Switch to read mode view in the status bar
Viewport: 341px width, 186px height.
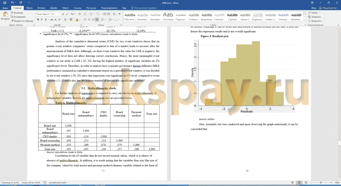(x=293, y=183)
